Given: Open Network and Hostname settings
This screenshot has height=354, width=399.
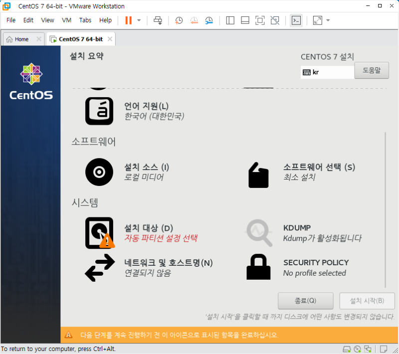Looking at the screenshot, I should tap(99, 268).
